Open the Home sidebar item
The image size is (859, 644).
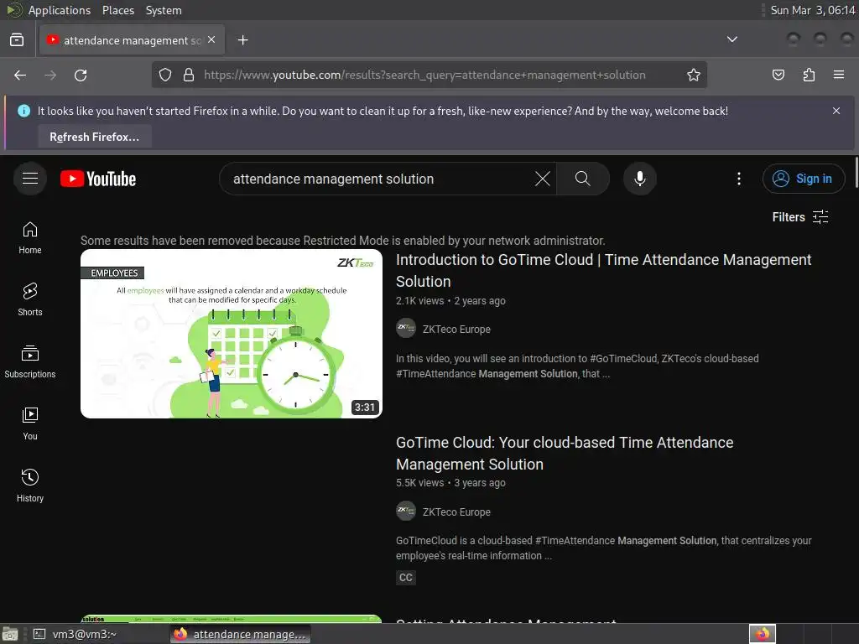[x=30, y=237]
